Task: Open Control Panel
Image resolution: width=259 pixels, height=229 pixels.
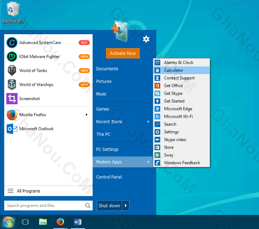Action: click(x=109, y=177)
